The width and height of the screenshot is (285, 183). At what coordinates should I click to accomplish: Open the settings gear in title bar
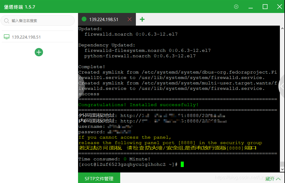[236, 7]
